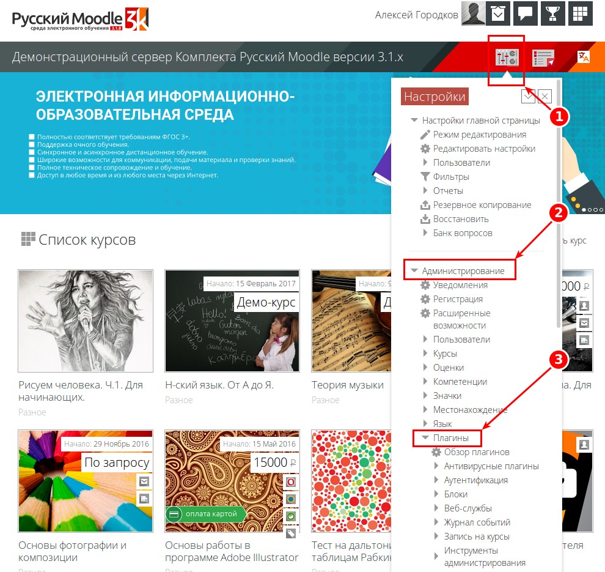Click the gear icon beside Редактировать настройки
Screen dimensions: 605x572
click(x=425, y=149)
